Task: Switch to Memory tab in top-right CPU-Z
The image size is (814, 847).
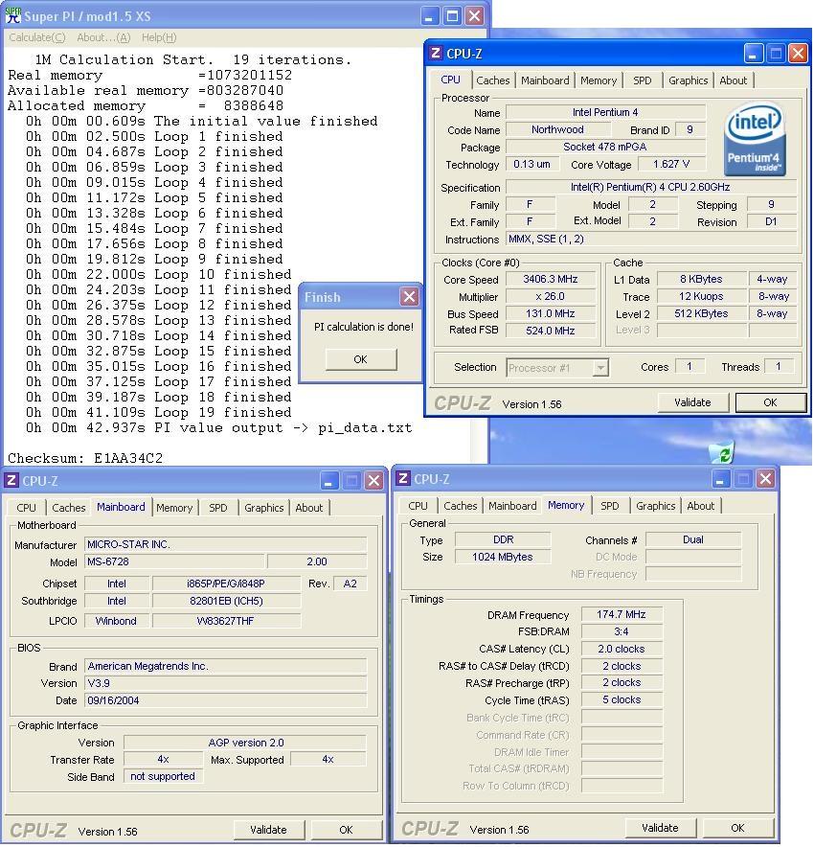Action: pos(599,80)
